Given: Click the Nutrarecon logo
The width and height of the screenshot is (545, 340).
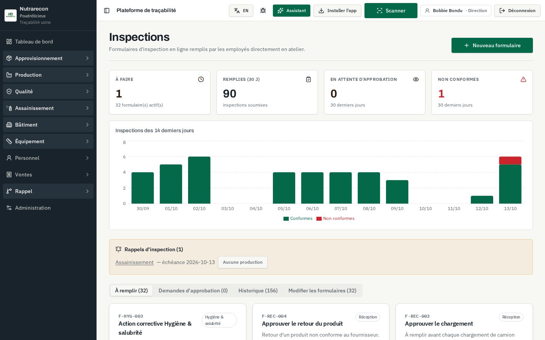Looking at the screenshot, I should (11, 15).
